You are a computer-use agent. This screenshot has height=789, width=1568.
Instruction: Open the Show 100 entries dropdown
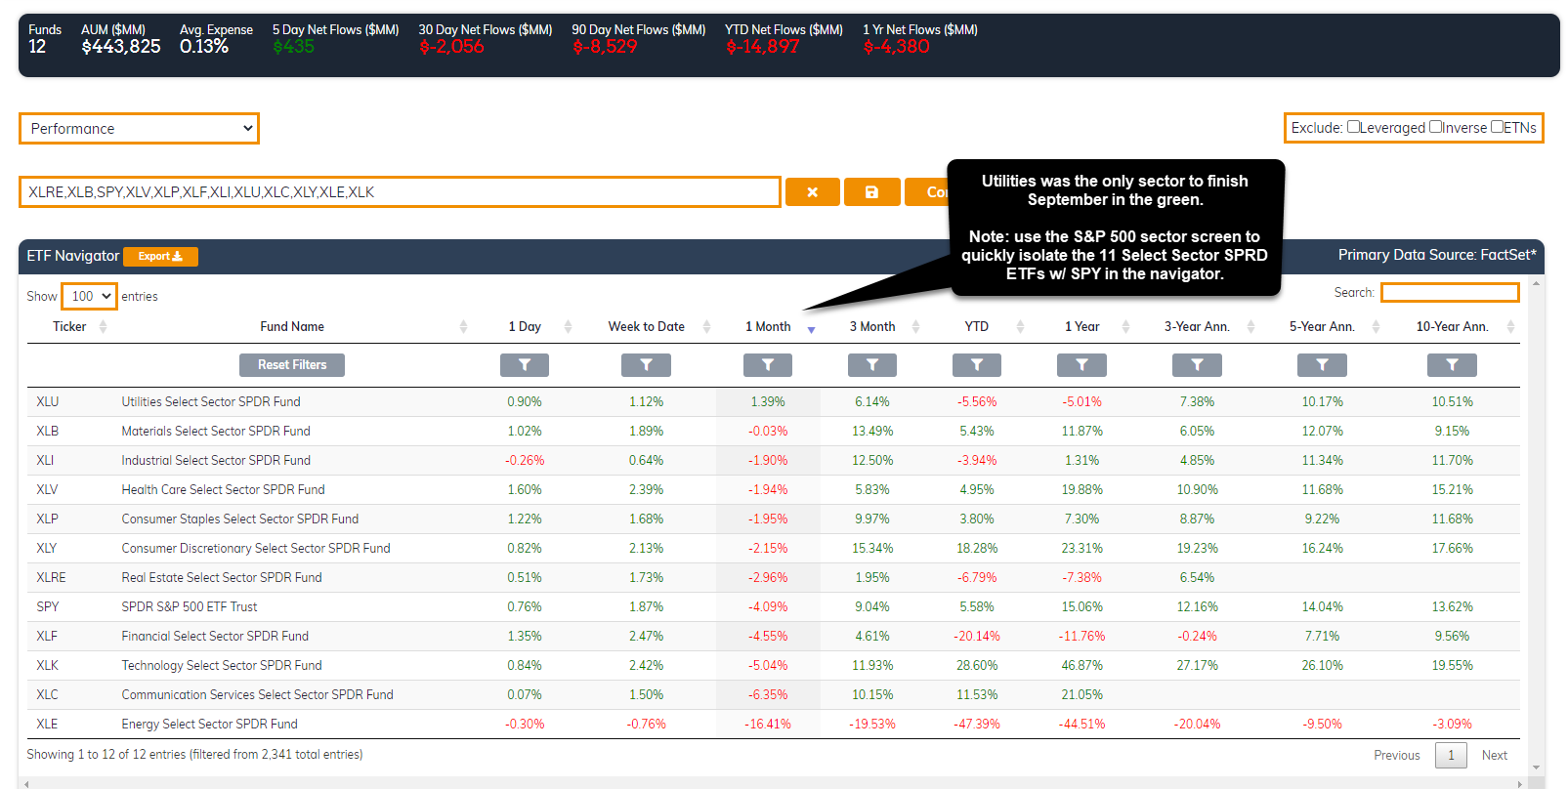89,296
